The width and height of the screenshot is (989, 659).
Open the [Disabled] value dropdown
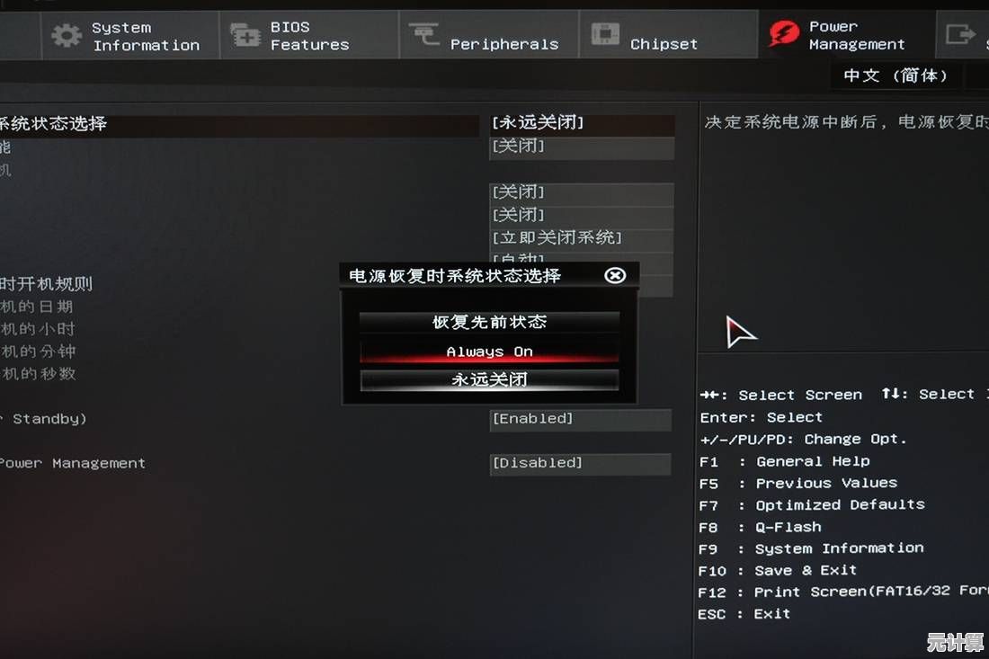(580, 463)
